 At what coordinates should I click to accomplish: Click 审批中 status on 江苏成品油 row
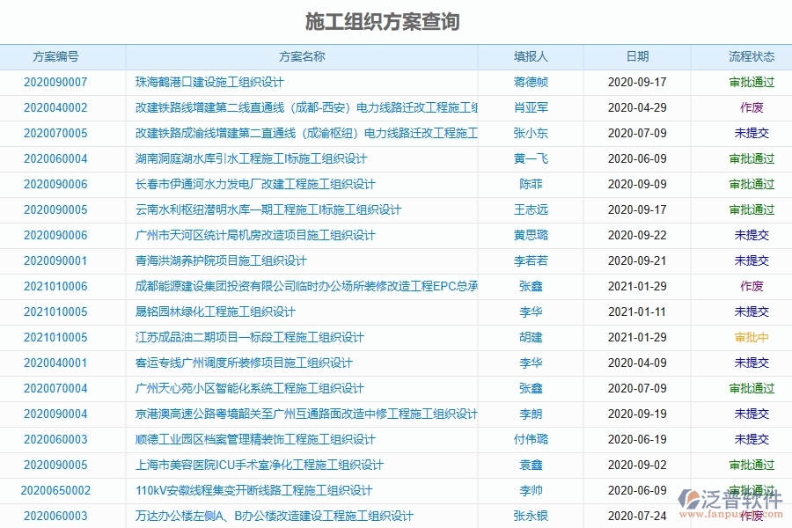click(750, 337)
